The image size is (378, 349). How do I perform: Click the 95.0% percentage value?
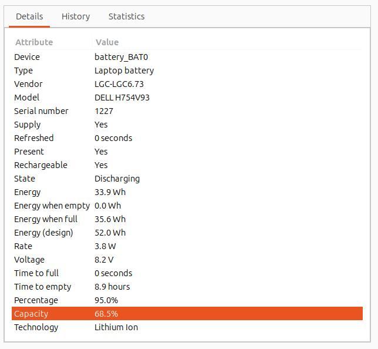pos(106,300)
